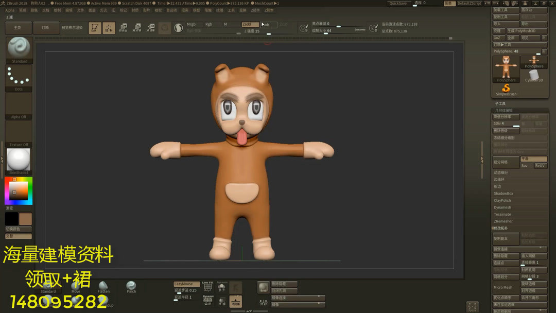
Task: Enable LazyMouse option
Action: (186, 284)
